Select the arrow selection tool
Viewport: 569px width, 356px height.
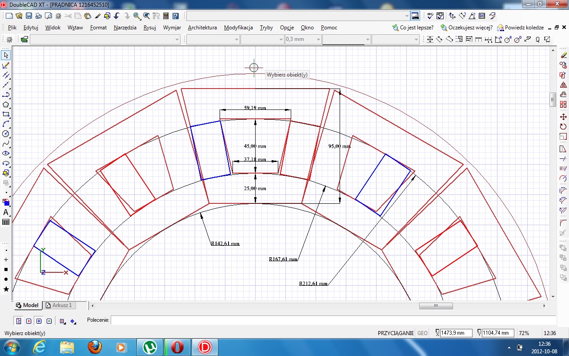(x=6, y=56)
